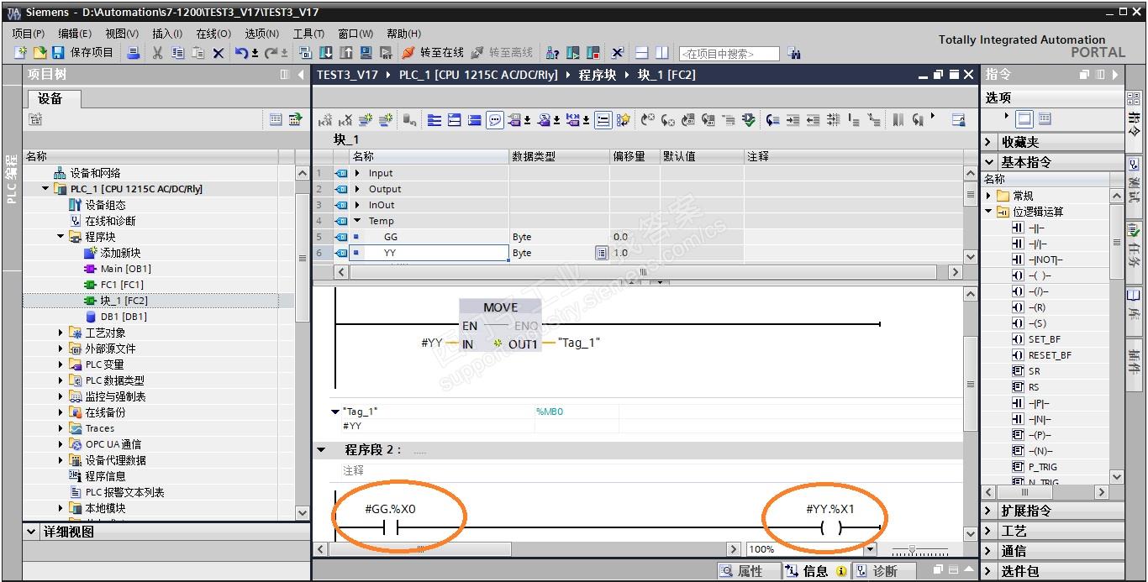Click 添加新块 in project tree
Screen dimensions: 1148x582
120,253
